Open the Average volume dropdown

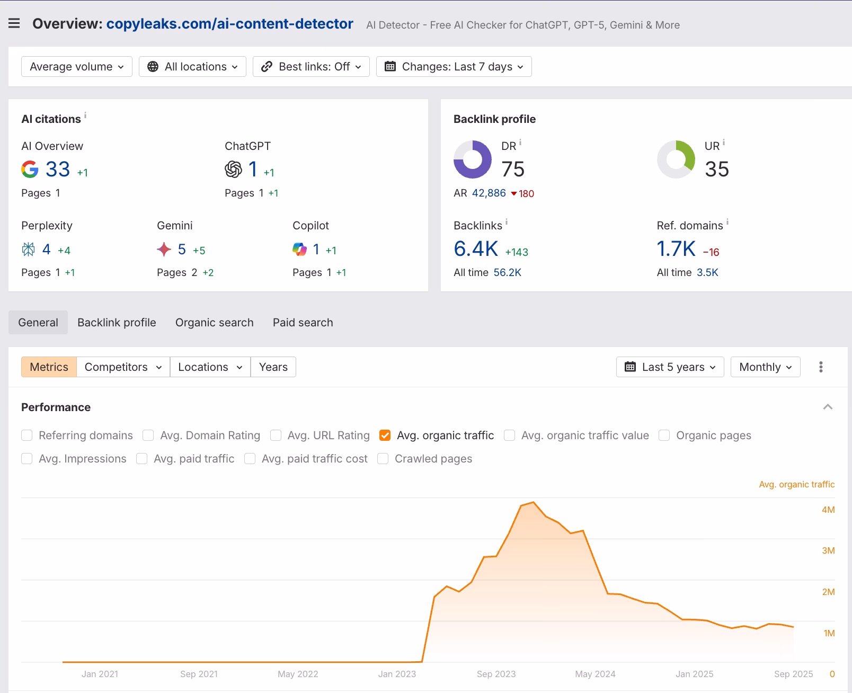77,67
